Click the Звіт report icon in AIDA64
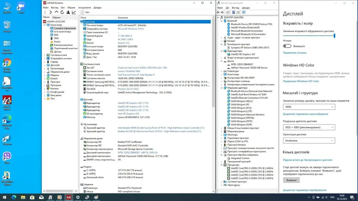 (x=82, y=12)
